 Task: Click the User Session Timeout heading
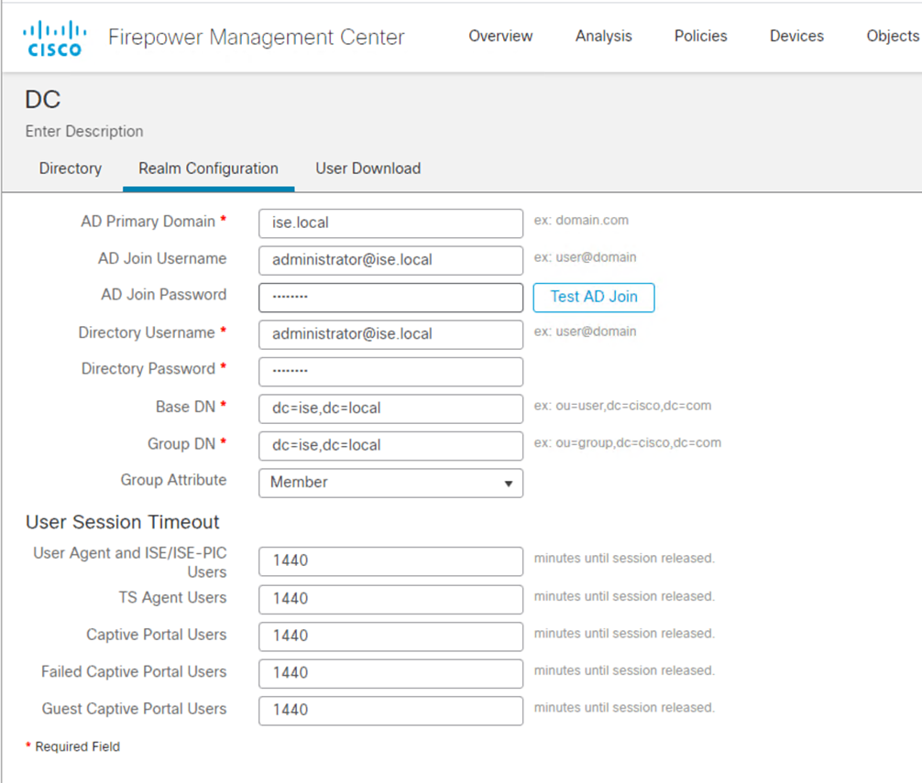122,522
